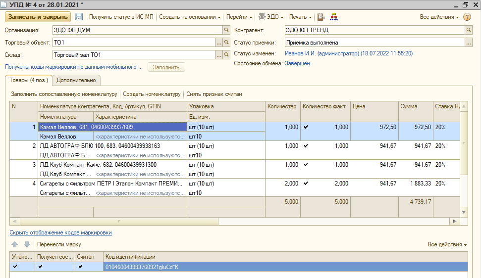The image size is (481, 278).
Task: Click goods table scroll down arrow
Action: (464, 212)
